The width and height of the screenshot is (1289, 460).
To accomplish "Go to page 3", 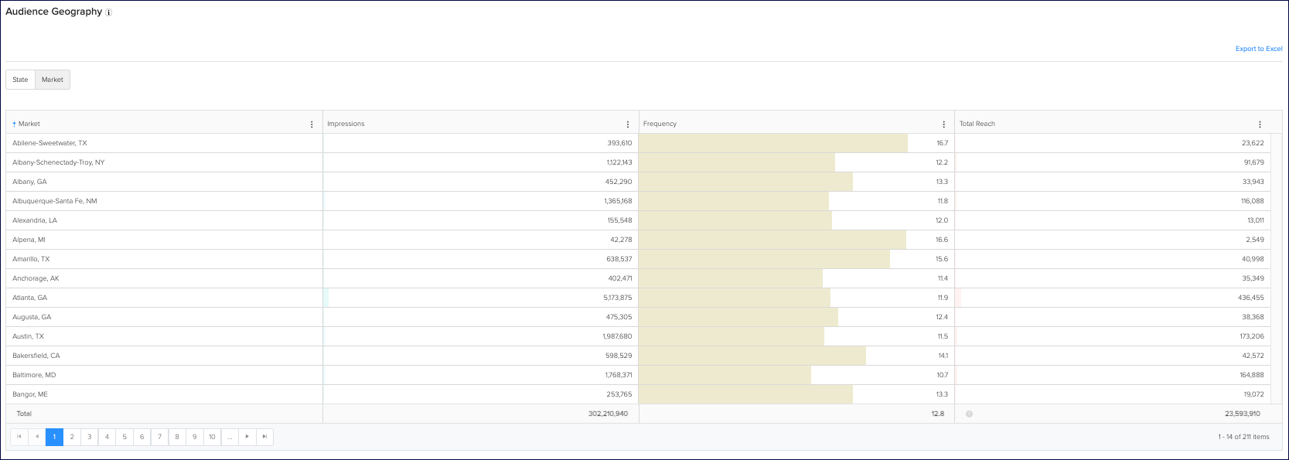I will [90, 437].
